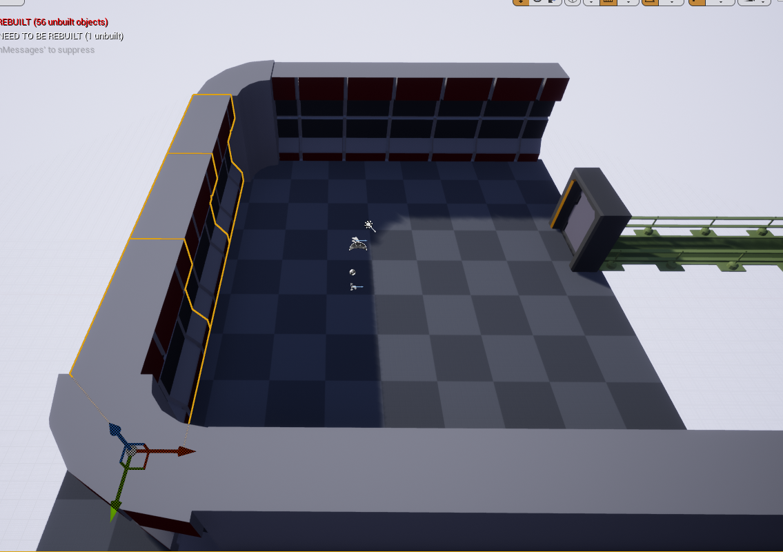Click the world/local transform space globe icon

pyautogui.click(x=573, y=3)
